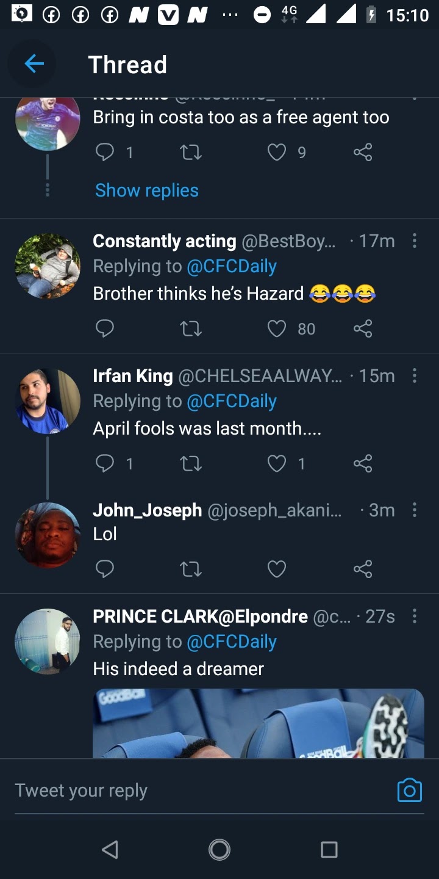Screen dimensions: 439x879
Task: Share the "Brother thinks he's Hazard" tweet
Action: point(363,329)
